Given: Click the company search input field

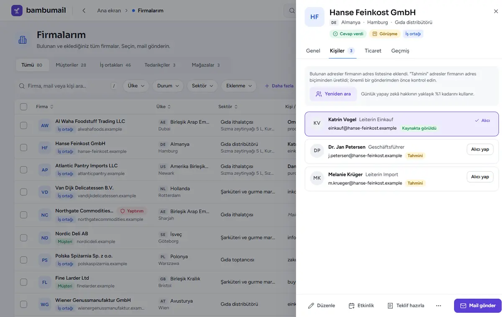Looking at the screenshot, I should (x=67, y=86).
